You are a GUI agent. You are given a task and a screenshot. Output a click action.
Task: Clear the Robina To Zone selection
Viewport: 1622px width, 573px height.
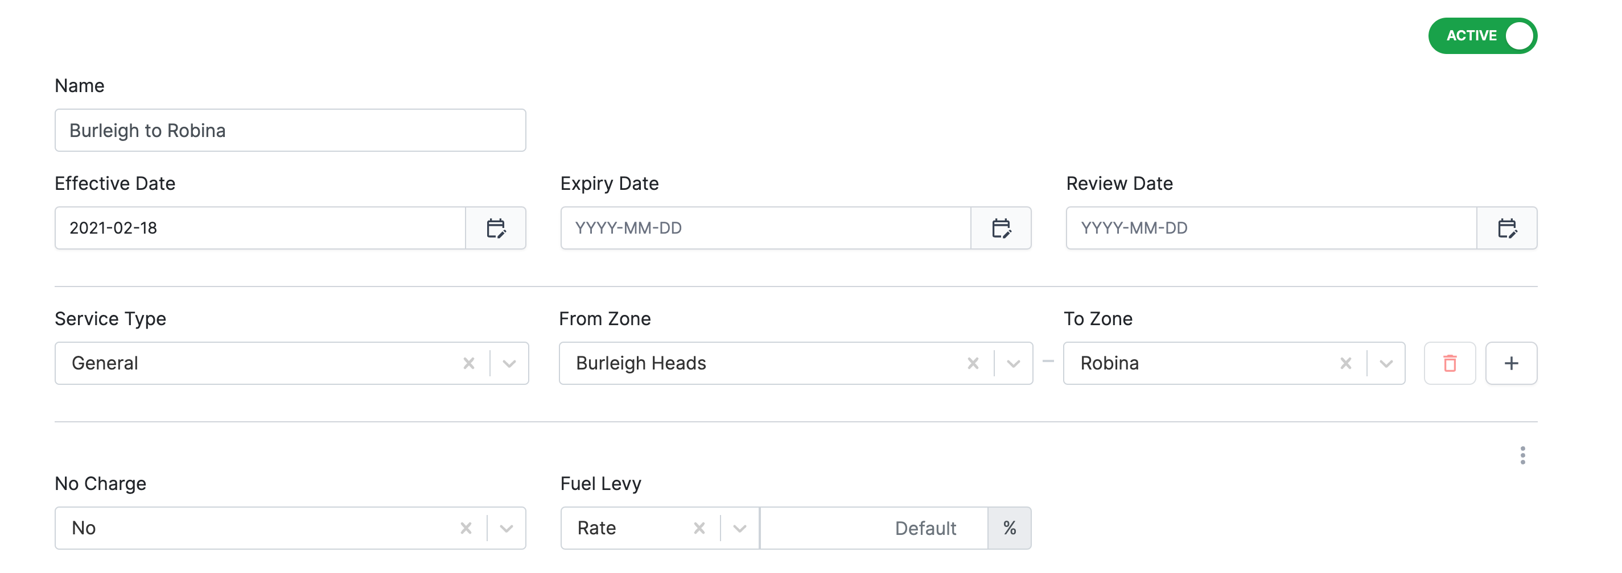pyautogui.click(x=1346, y=363)
